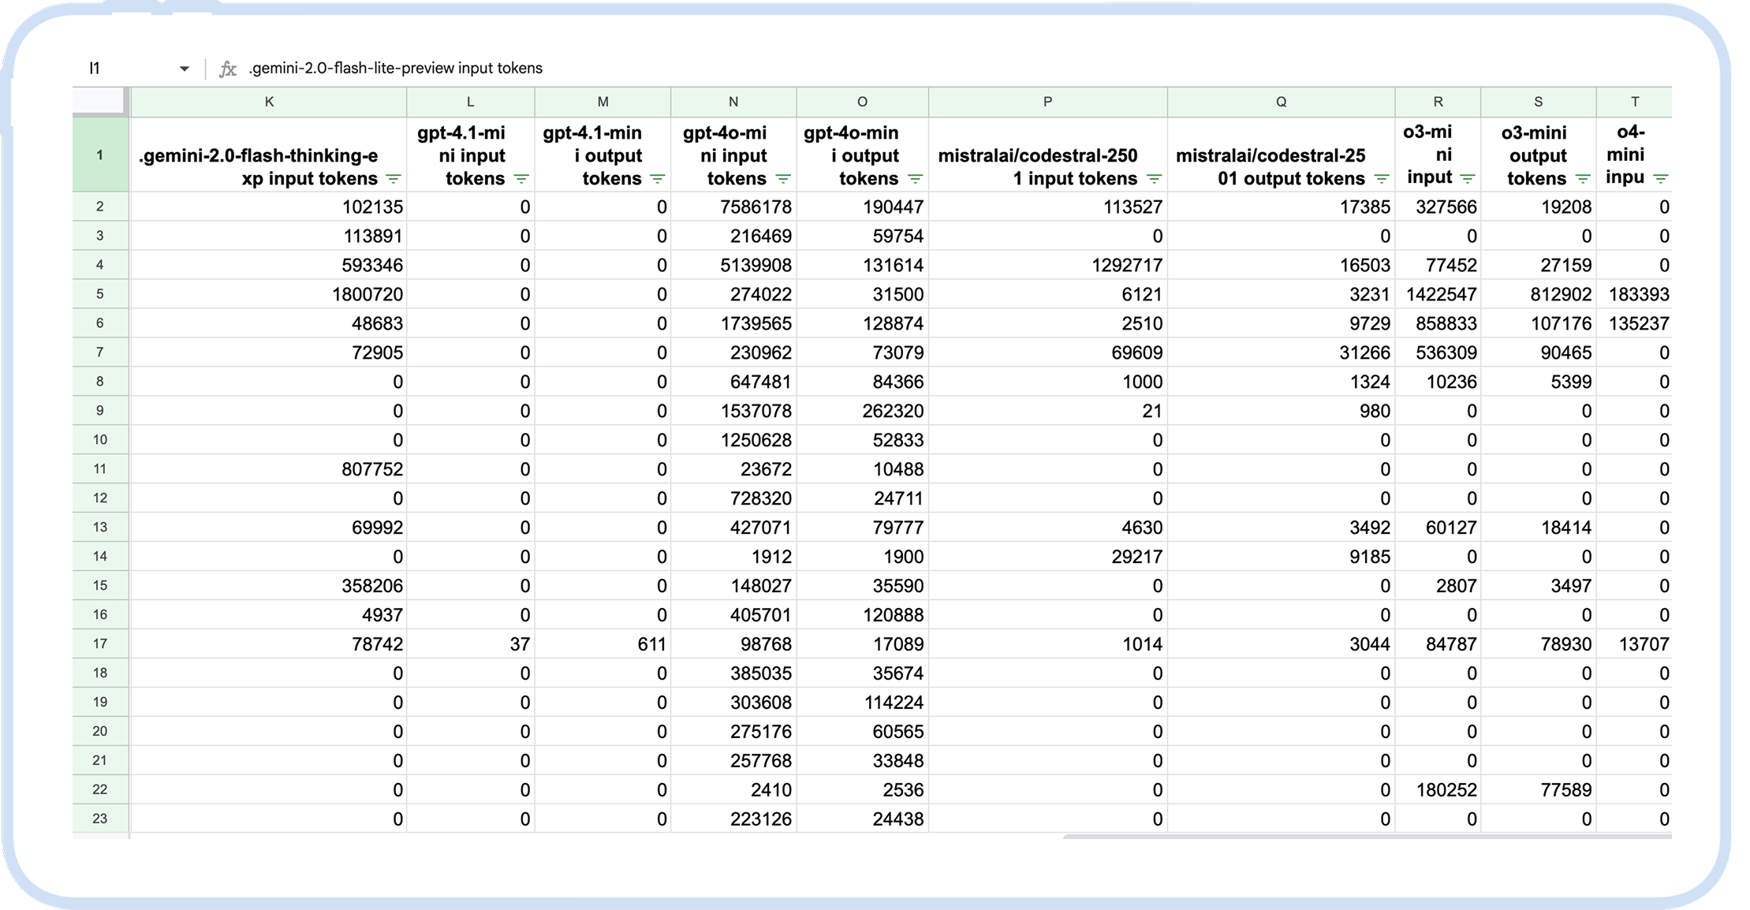Select row 23 header
Screen dimensions: 1750x910
[x=100, y=819]
